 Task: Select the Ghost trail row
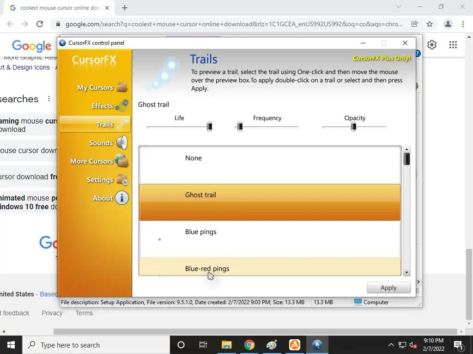tap(270, 202)
